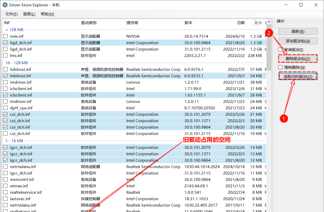Enable the 强制删除 checkbox
This screenshot has width=324, height=212.
280,67
